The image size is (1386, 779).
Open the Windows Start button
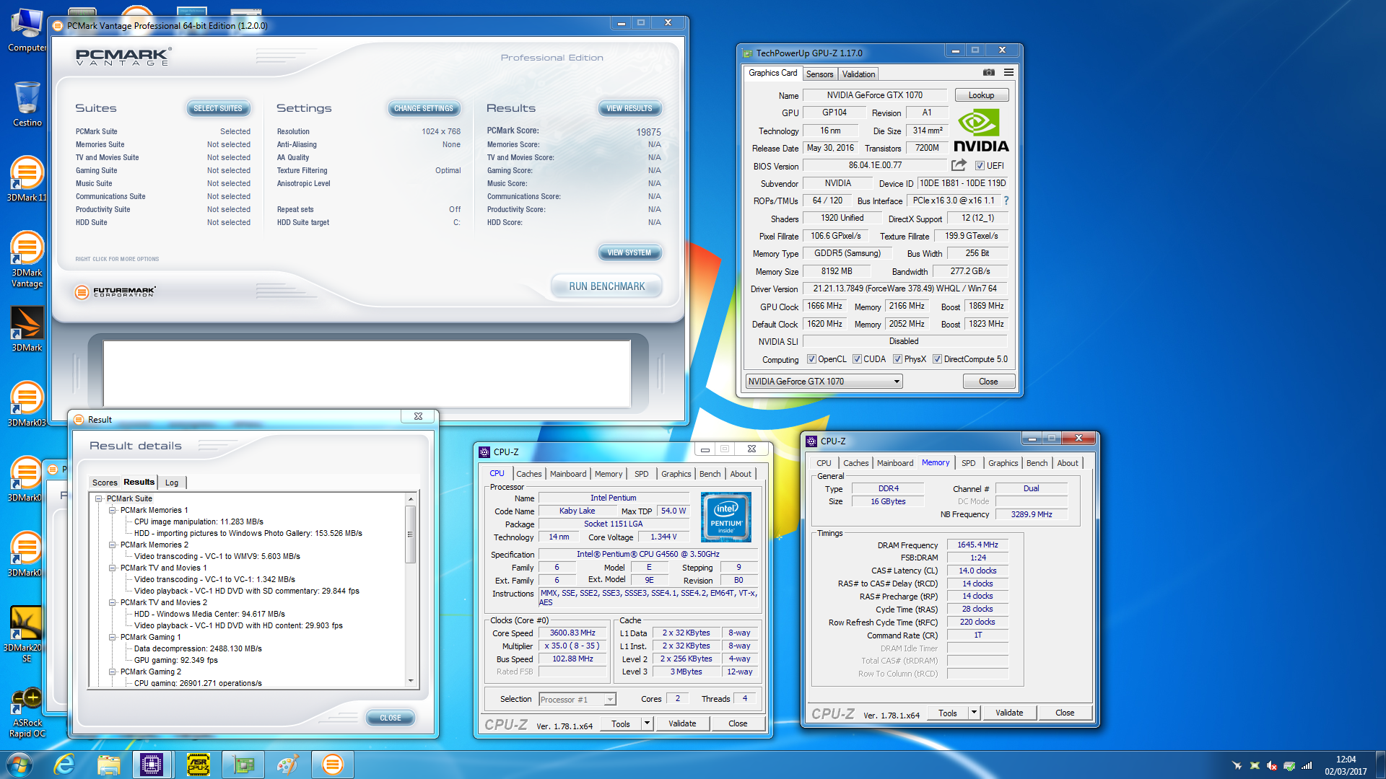pyautogui.click(x=19, y=765)
